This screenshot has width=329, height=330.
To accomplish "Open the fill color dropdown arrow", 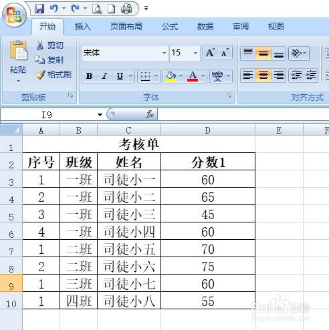I will click(x=181, y=76).
